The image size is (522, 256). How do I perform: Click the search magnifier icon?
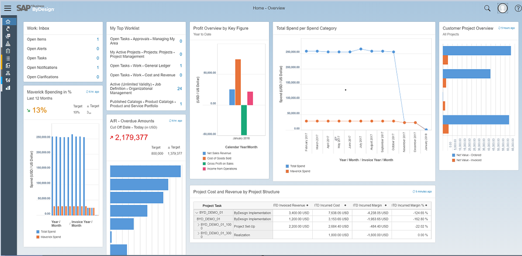point(487,8)
